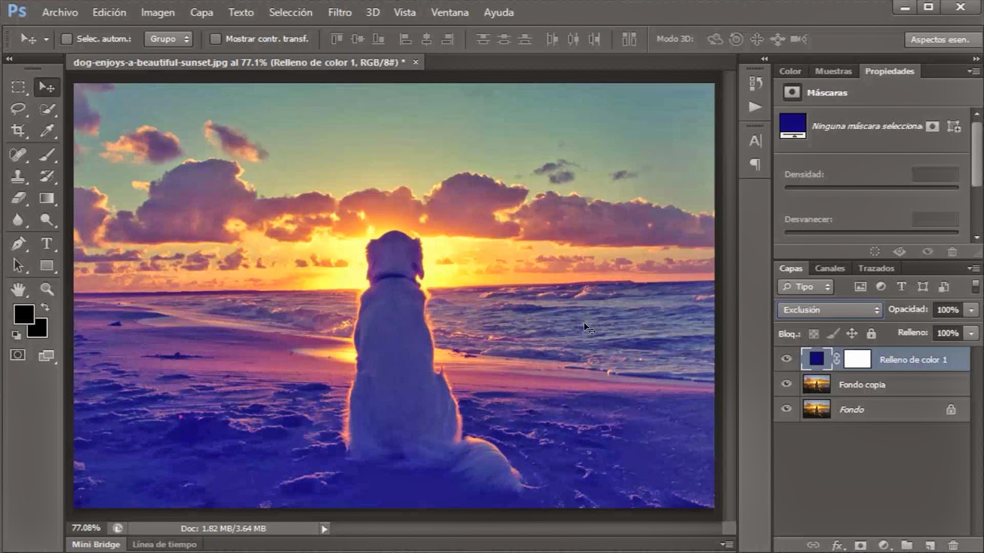Select the Eyedropper tool
Screen dimensions: 984x553
47,131
